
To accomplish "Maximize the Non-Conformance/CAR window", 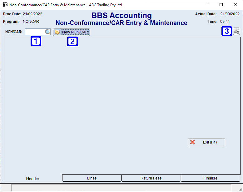I will (221, 5).
